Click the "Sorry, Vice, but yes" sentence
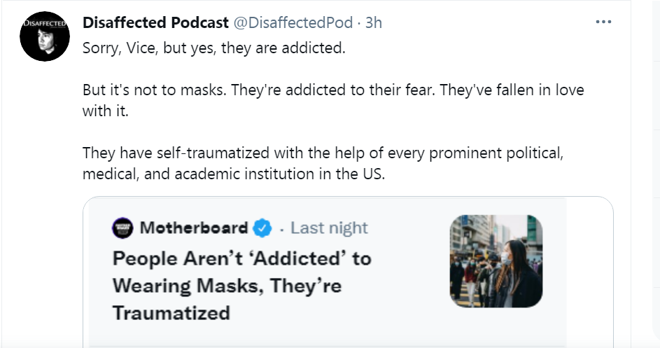The height and width of the screenshot is (348, 660). click(214, 50)
